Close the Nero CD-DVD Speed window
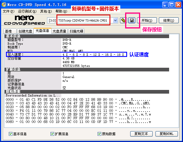 pyautogui.click(x=178, y=5)
